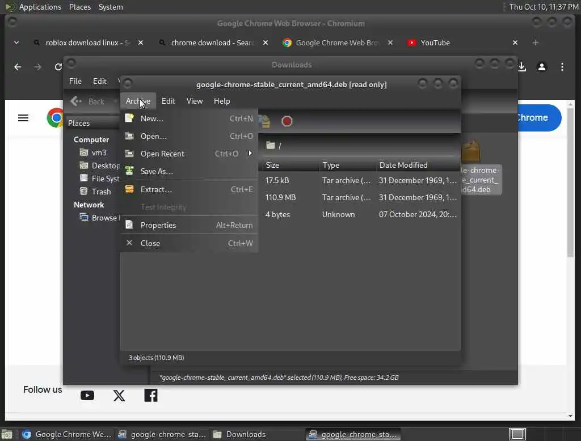The image size is (581, 441).
Task: Open File System in Places sidebar
Action: coord(99,179)
